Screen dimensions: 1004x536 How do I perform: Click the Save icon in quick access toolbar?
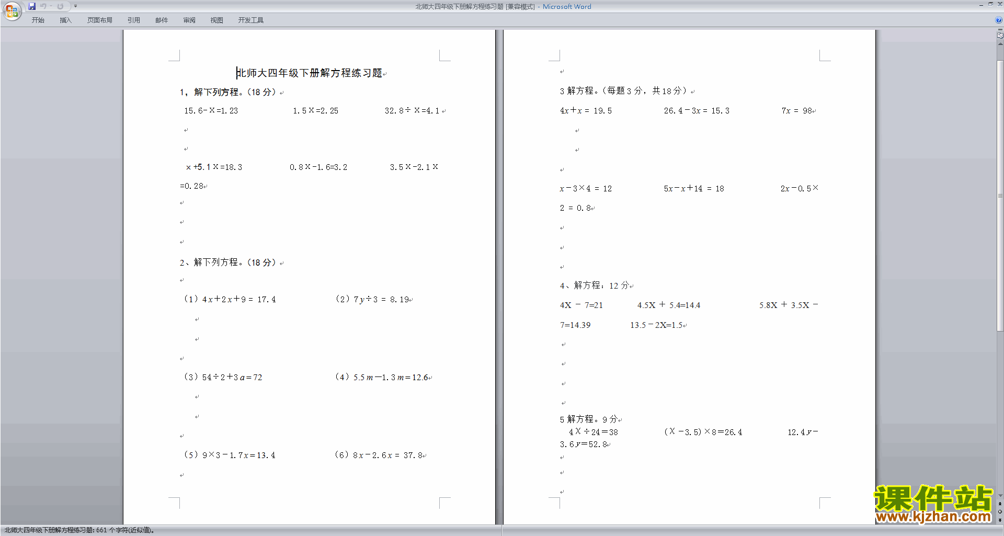(32, 6)
